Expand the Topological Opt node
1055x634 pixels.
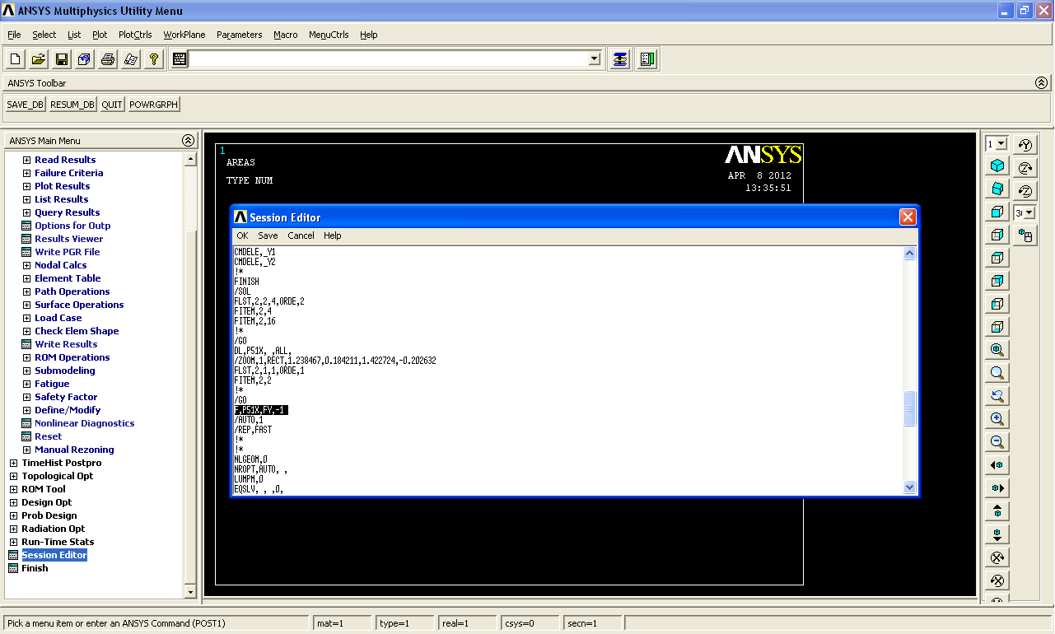tap(13, 476)
